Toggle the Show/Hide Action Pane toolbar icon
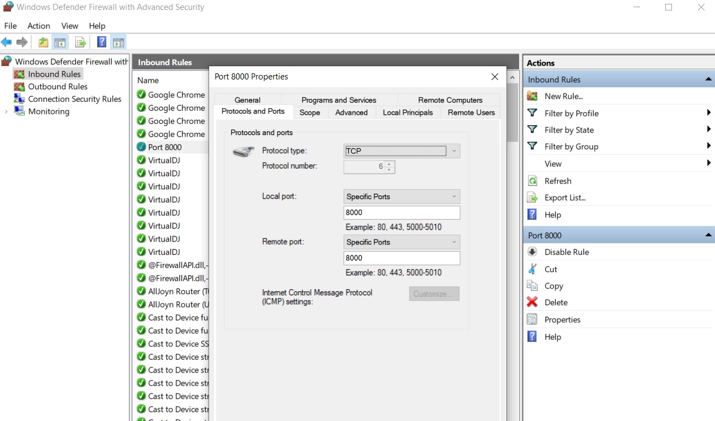 point(118,42)
